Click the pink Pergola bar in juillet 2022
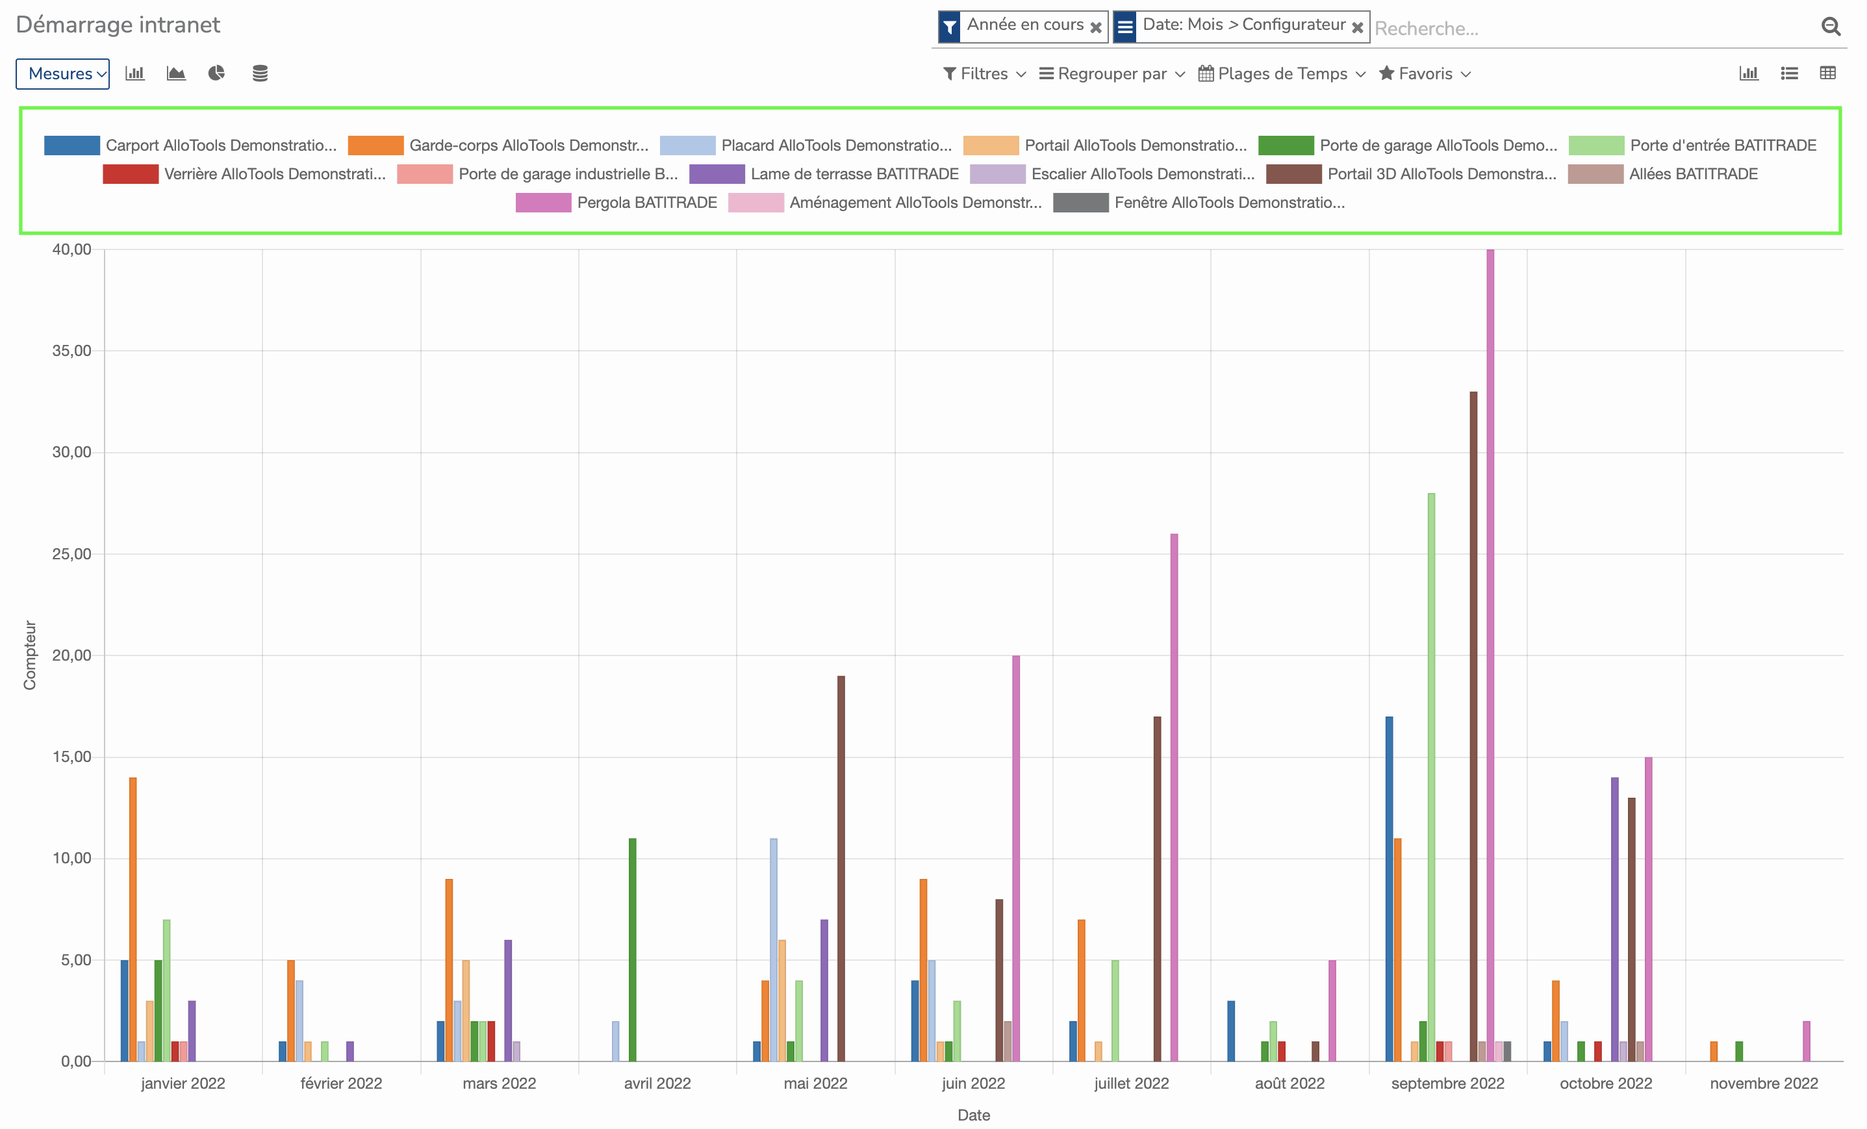This screenshot has width=1867, height=1129. tap(1175, 797)
